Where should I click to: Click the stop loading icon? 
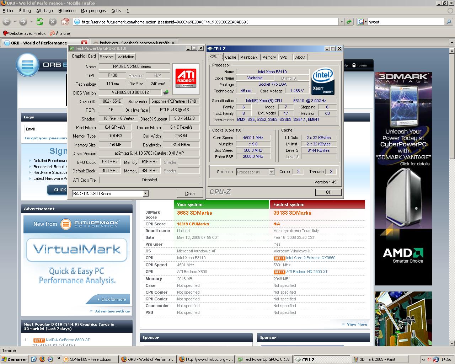53,22
